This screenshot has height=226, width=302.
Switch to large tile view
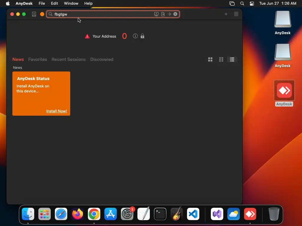210,59
